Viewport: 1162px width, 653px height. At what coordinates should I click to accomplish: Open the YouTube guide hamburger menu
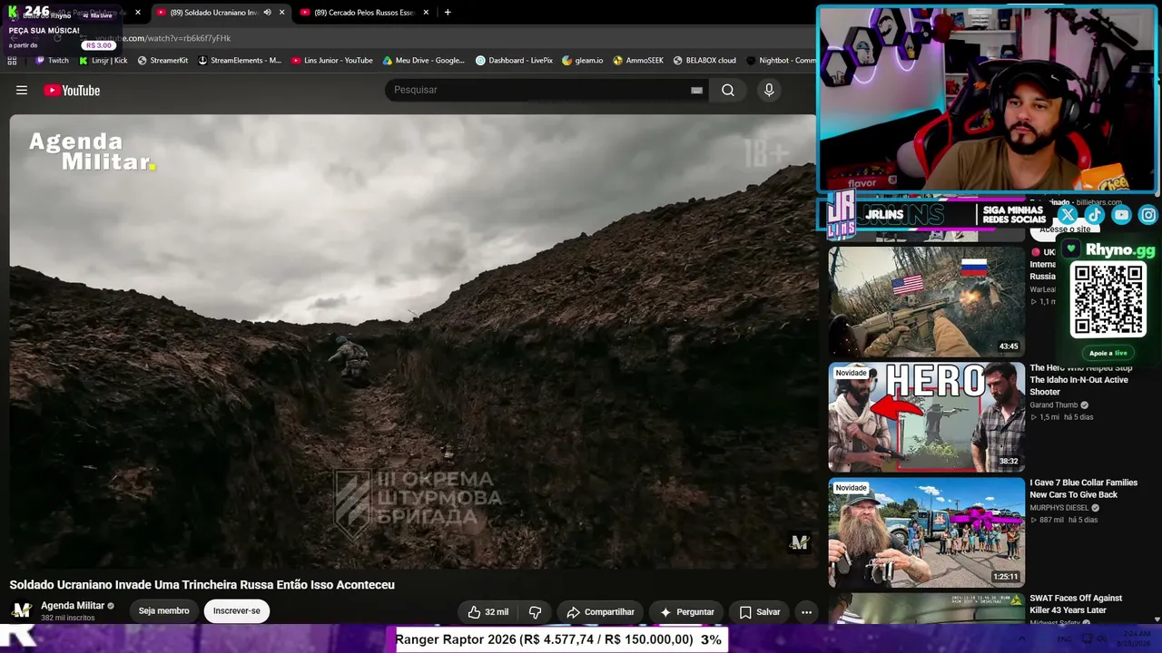pyautogui.click(x=22, y=90)
